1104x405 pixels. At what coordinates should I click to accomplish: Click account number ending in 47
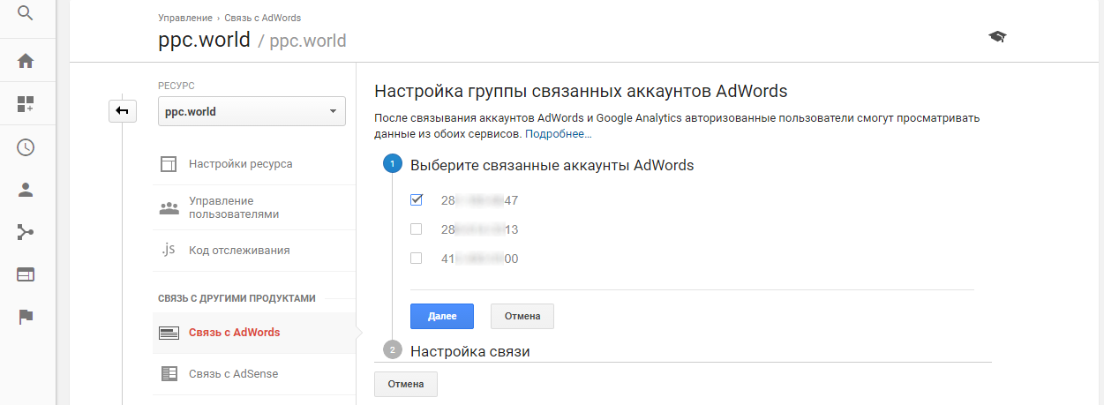[x=479, y=200]
